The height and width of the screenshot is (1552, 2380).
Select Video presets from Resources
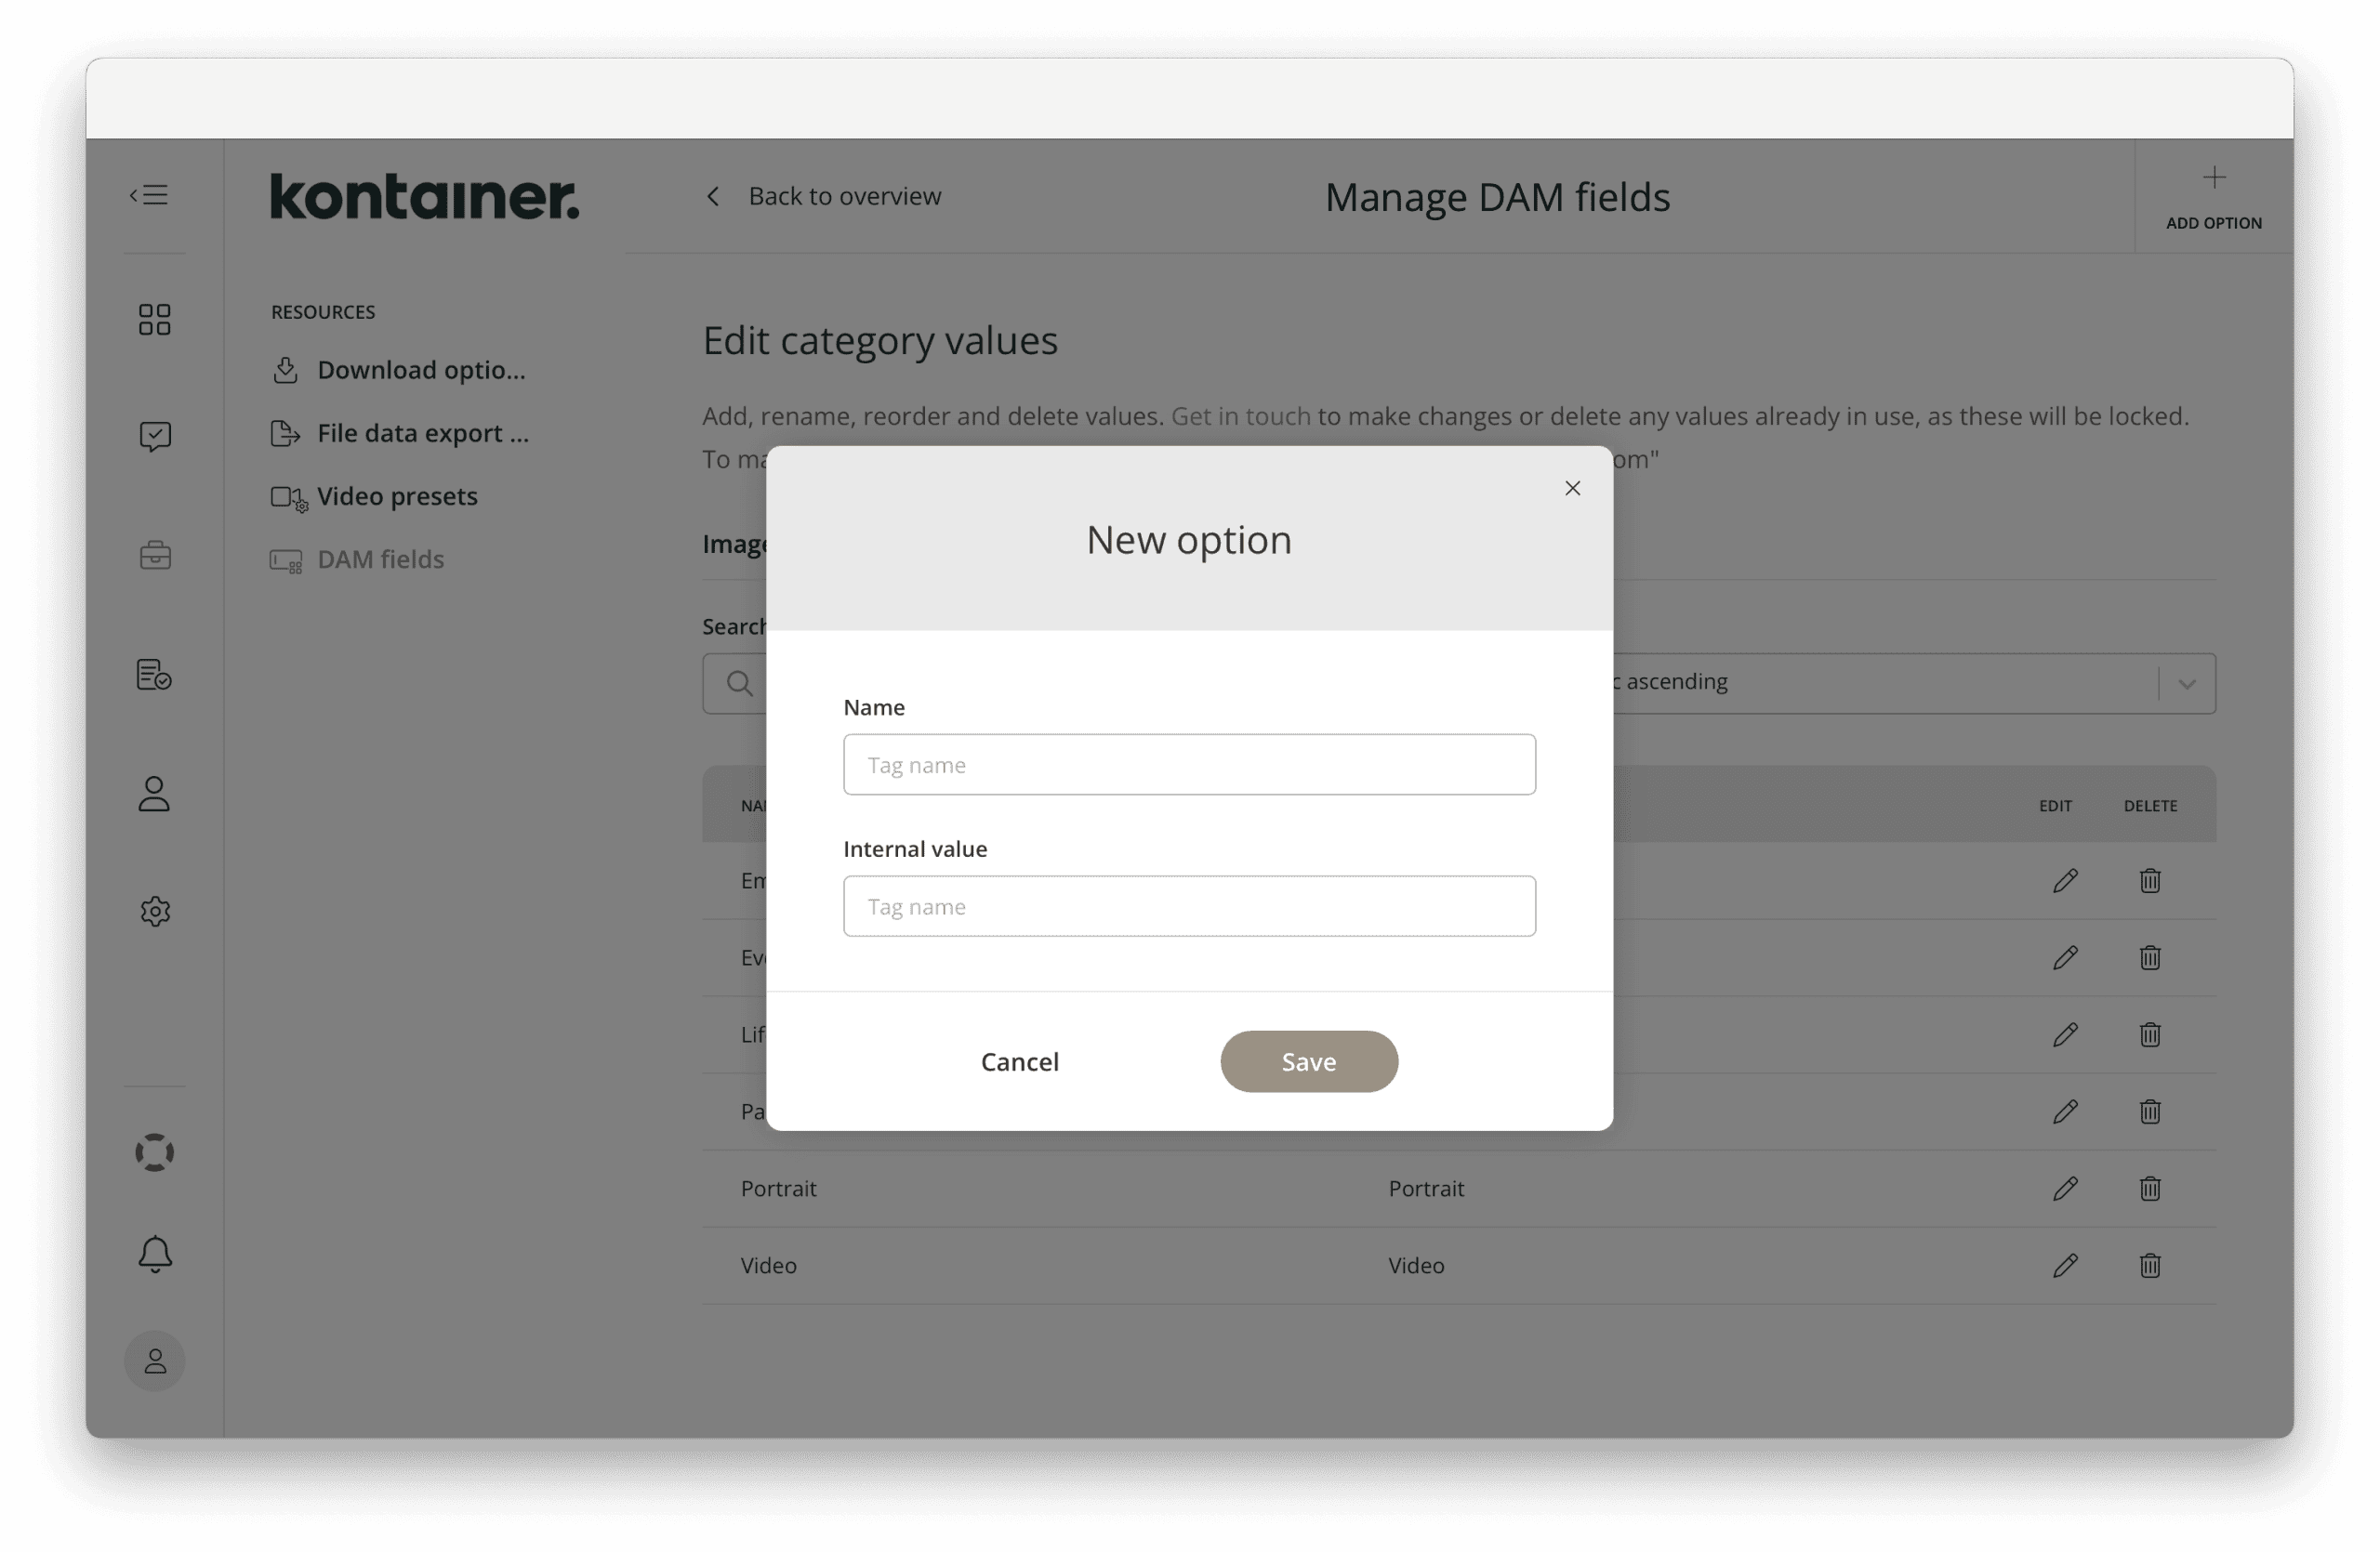[396, 495]
